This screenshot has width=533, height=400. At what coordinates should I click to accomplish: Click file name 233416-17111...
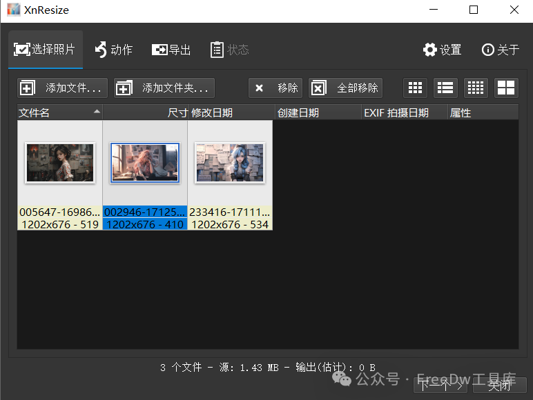point(230,212)
